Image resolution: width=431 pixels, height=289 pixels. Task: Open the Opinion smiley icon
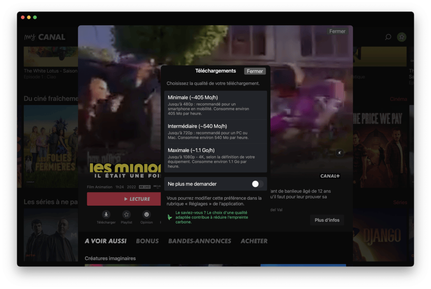point(146,214)
